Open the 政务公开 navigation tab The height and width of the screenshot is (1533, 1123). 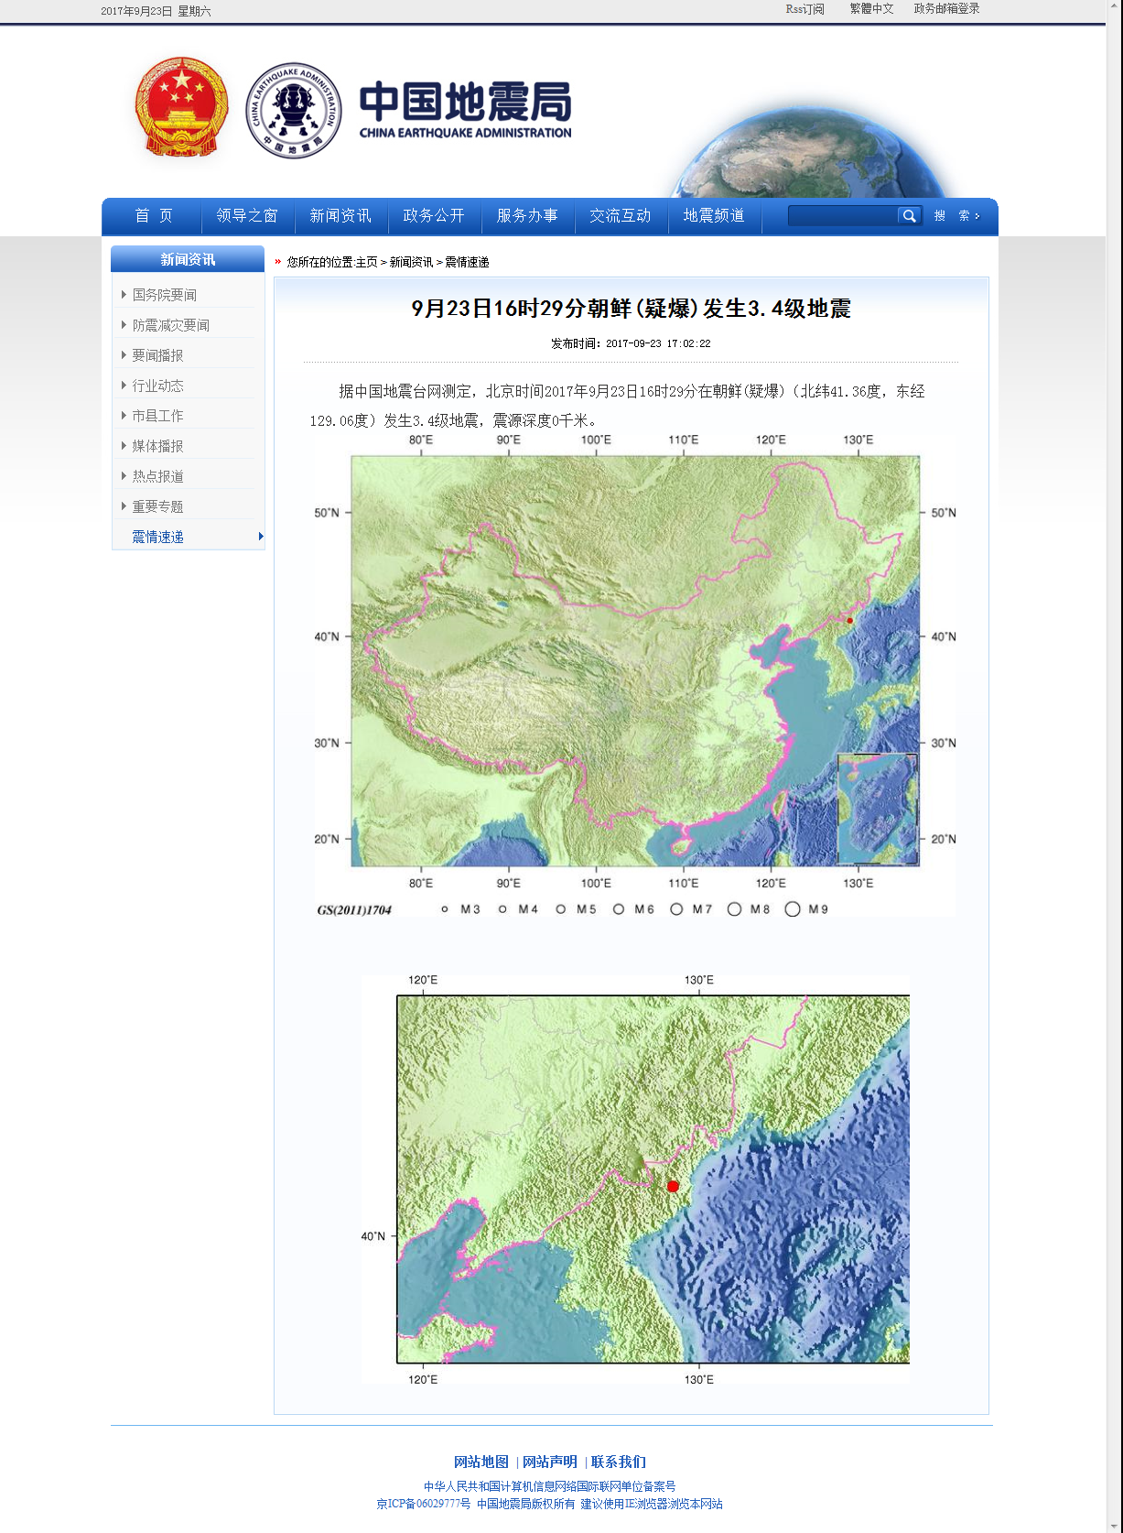(x=434, y=216)
